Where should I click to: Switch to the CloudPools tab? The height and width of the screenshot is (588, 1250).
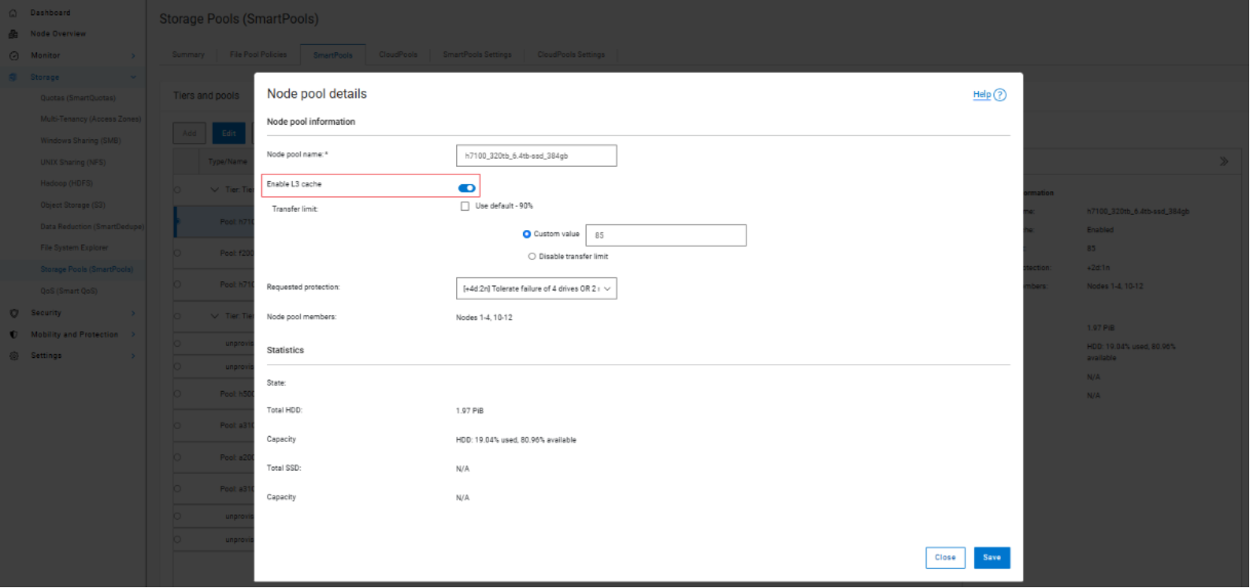point(398,55)
